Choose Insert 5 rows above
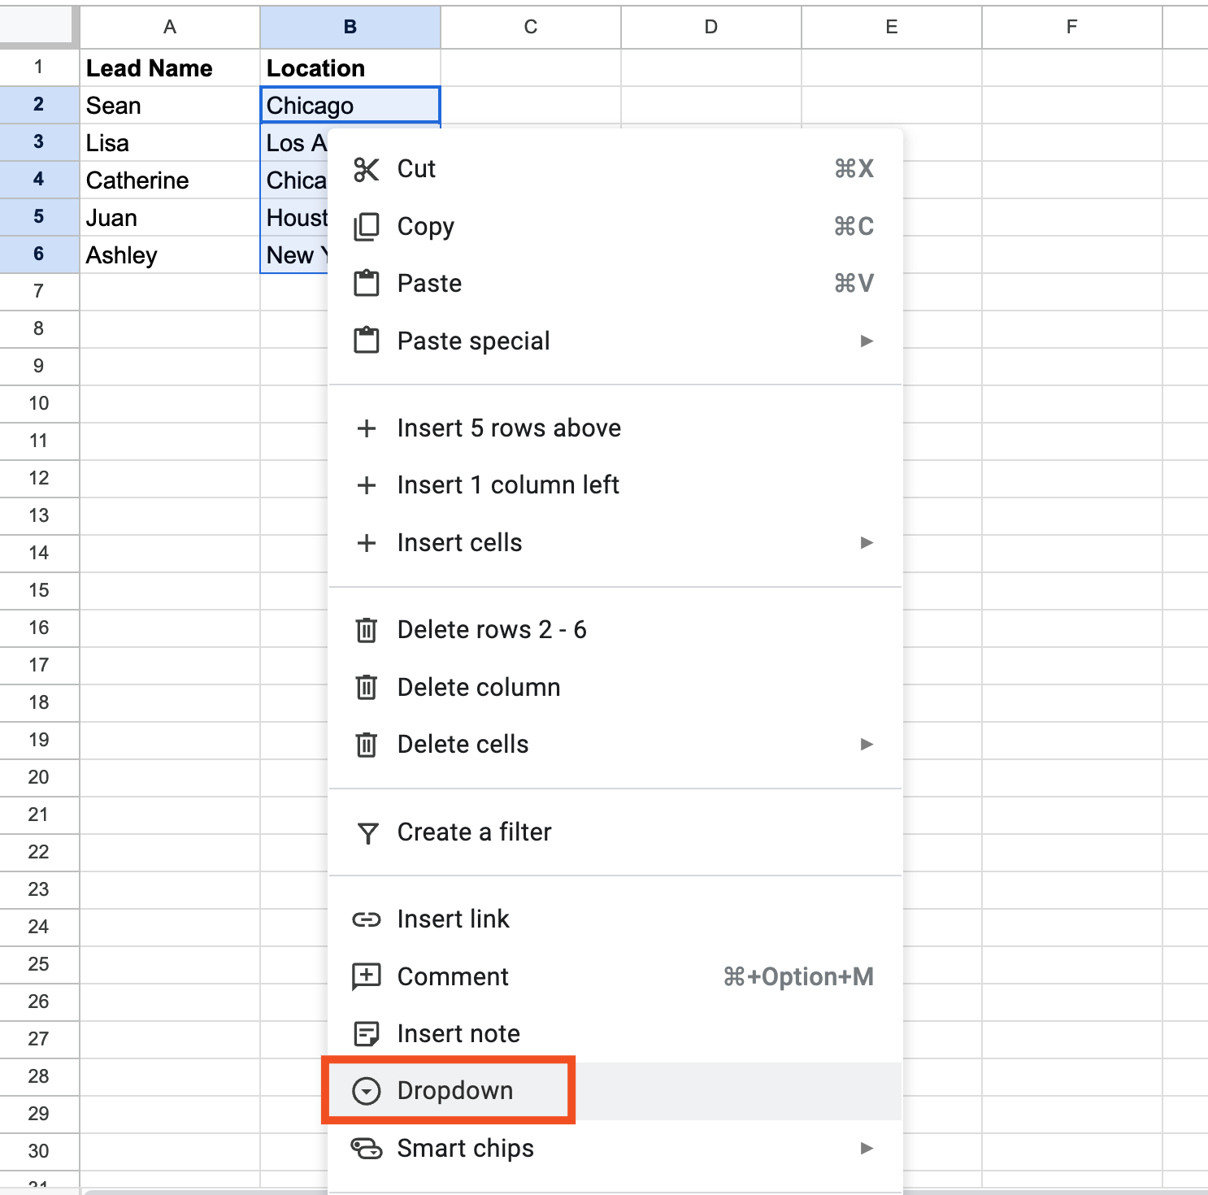Viewport: 1208px width, 1195px height. click(x=509, y=428)
